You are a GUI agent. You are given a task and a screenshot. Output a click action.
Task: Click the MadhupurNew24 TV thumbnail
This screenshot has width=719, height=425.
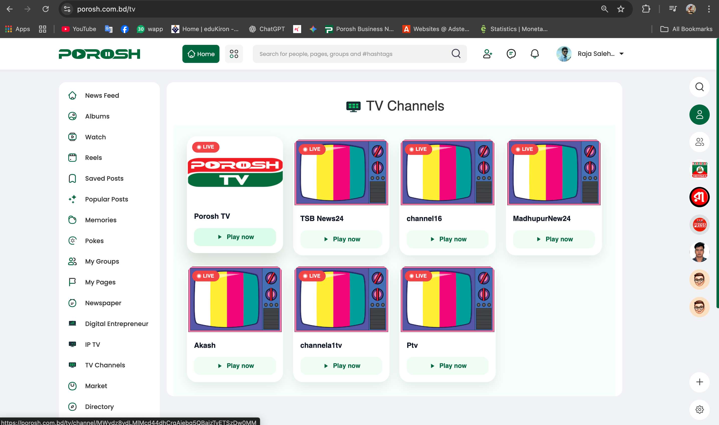tap(553, 172)
